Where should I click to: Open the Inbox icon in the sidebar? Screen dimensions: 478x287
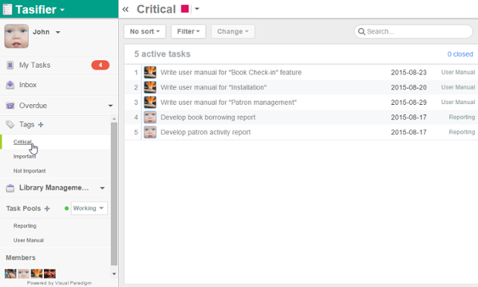pos(10,85)
